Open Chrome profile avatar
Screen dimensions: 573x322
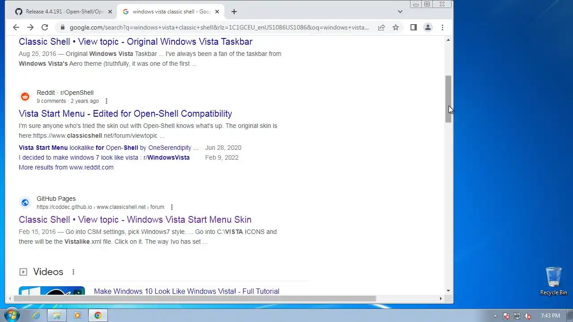(x=428, y=27)
